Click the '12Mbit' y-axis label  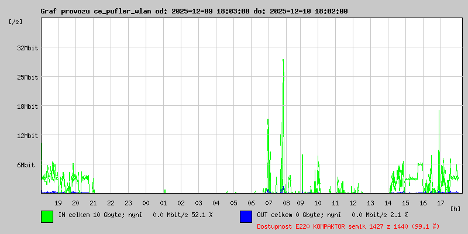click(x=27, y=136)
